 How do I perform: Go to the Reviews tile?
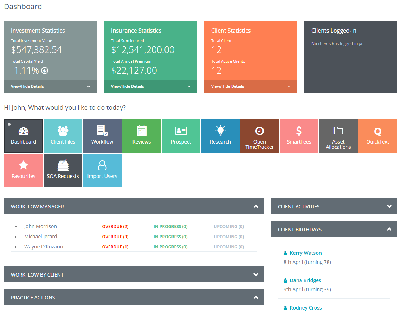pyautogui.click(x=142, y=136)
